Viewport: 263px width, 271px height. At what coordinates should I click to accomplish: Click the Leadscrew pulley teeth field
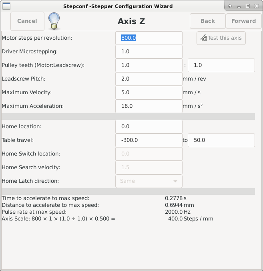[221, 65]
